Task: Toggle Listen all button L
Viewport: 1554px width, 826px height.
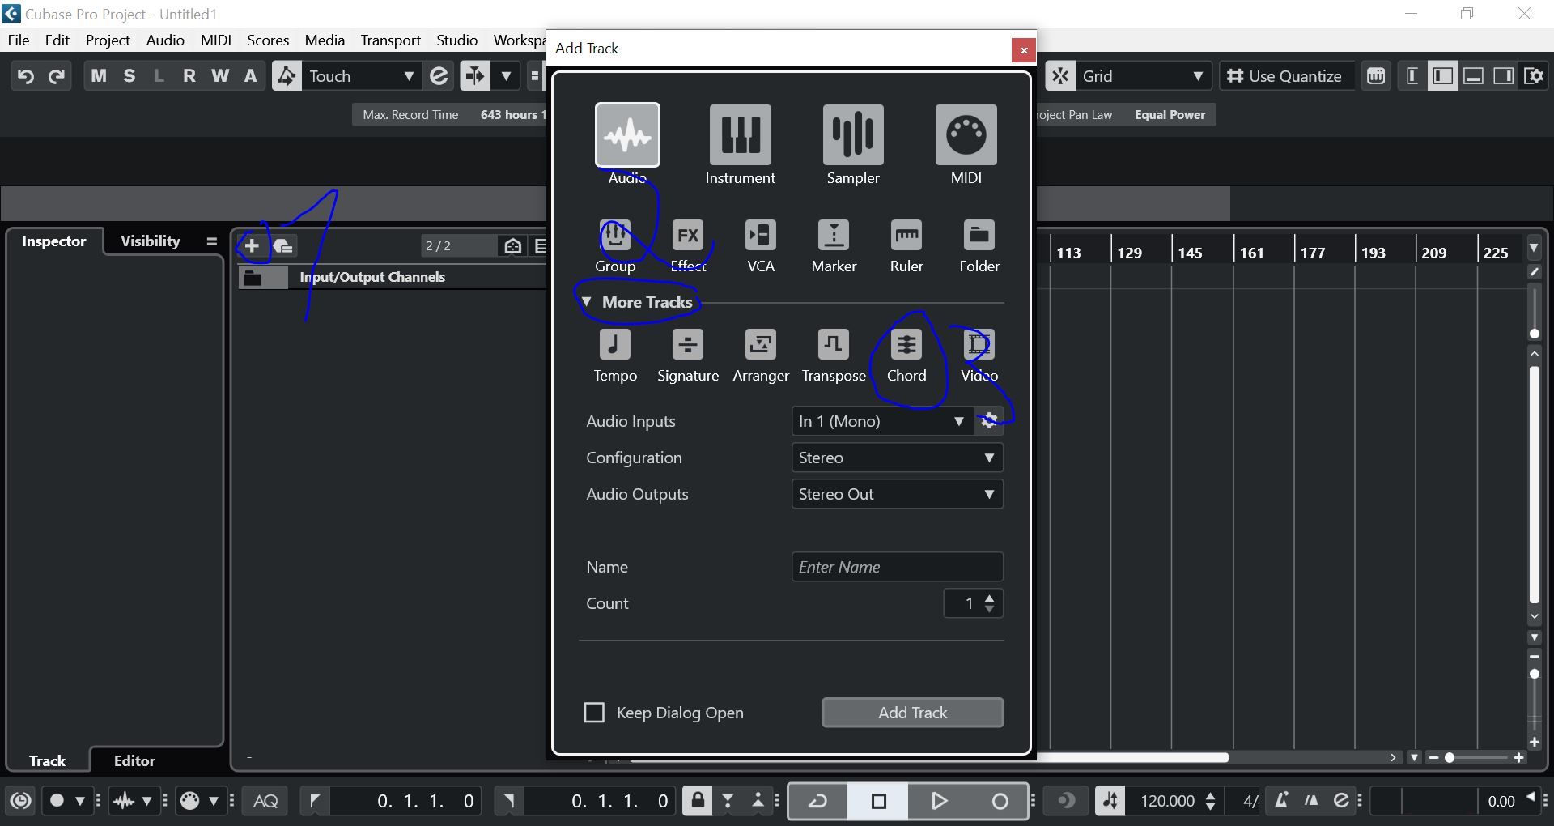Action: pos(159,76)
